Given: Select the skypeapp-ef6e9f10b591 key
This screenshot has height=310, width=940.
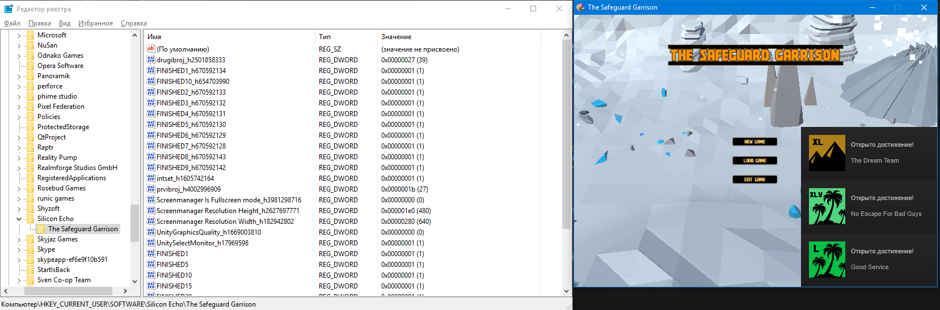Looking at the screenshot, I should click(72, 260).
